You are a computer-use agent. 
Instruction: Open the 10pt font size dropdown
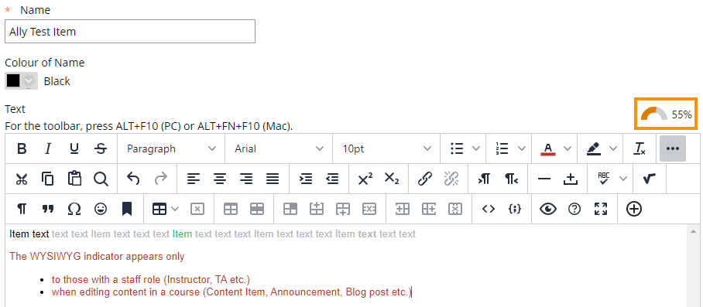386,148
